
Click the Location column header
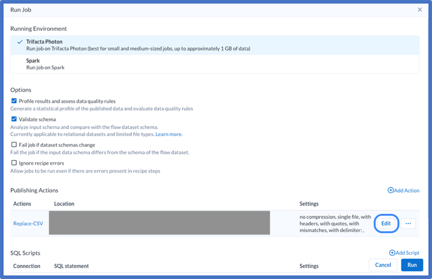(64, 204)
